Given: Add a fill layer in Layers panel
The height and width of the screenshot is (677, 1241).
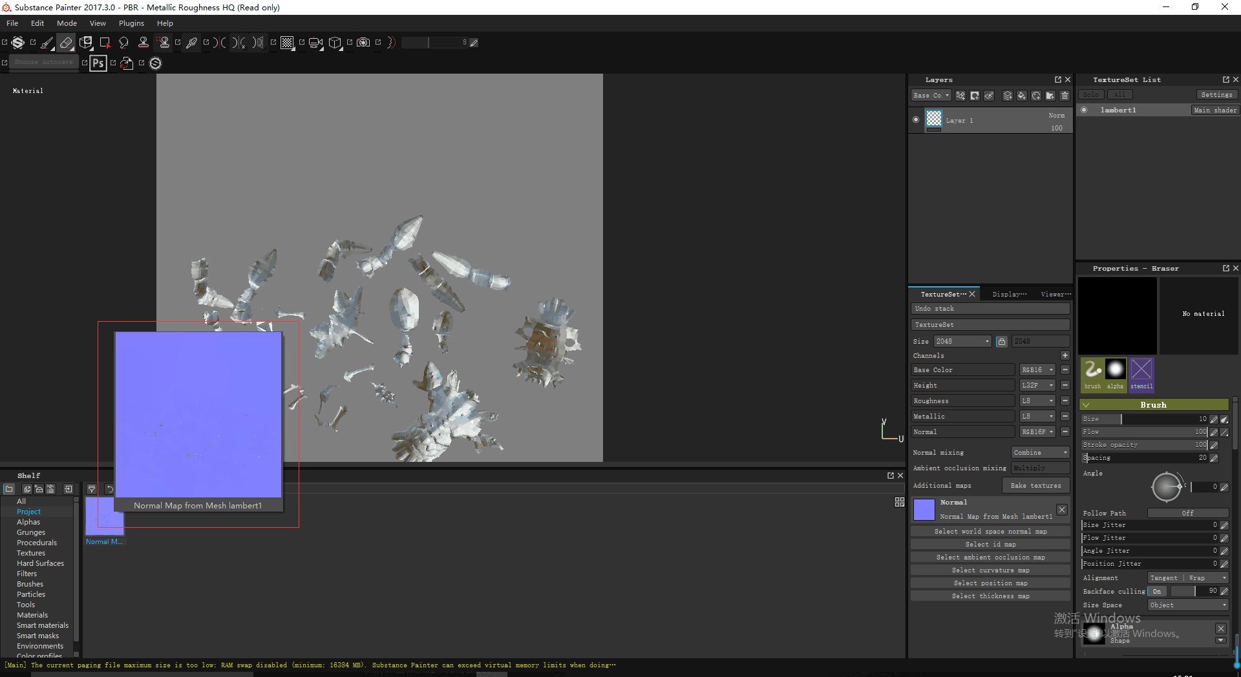Looking at the screenshot, I should tap(1021, 96).
